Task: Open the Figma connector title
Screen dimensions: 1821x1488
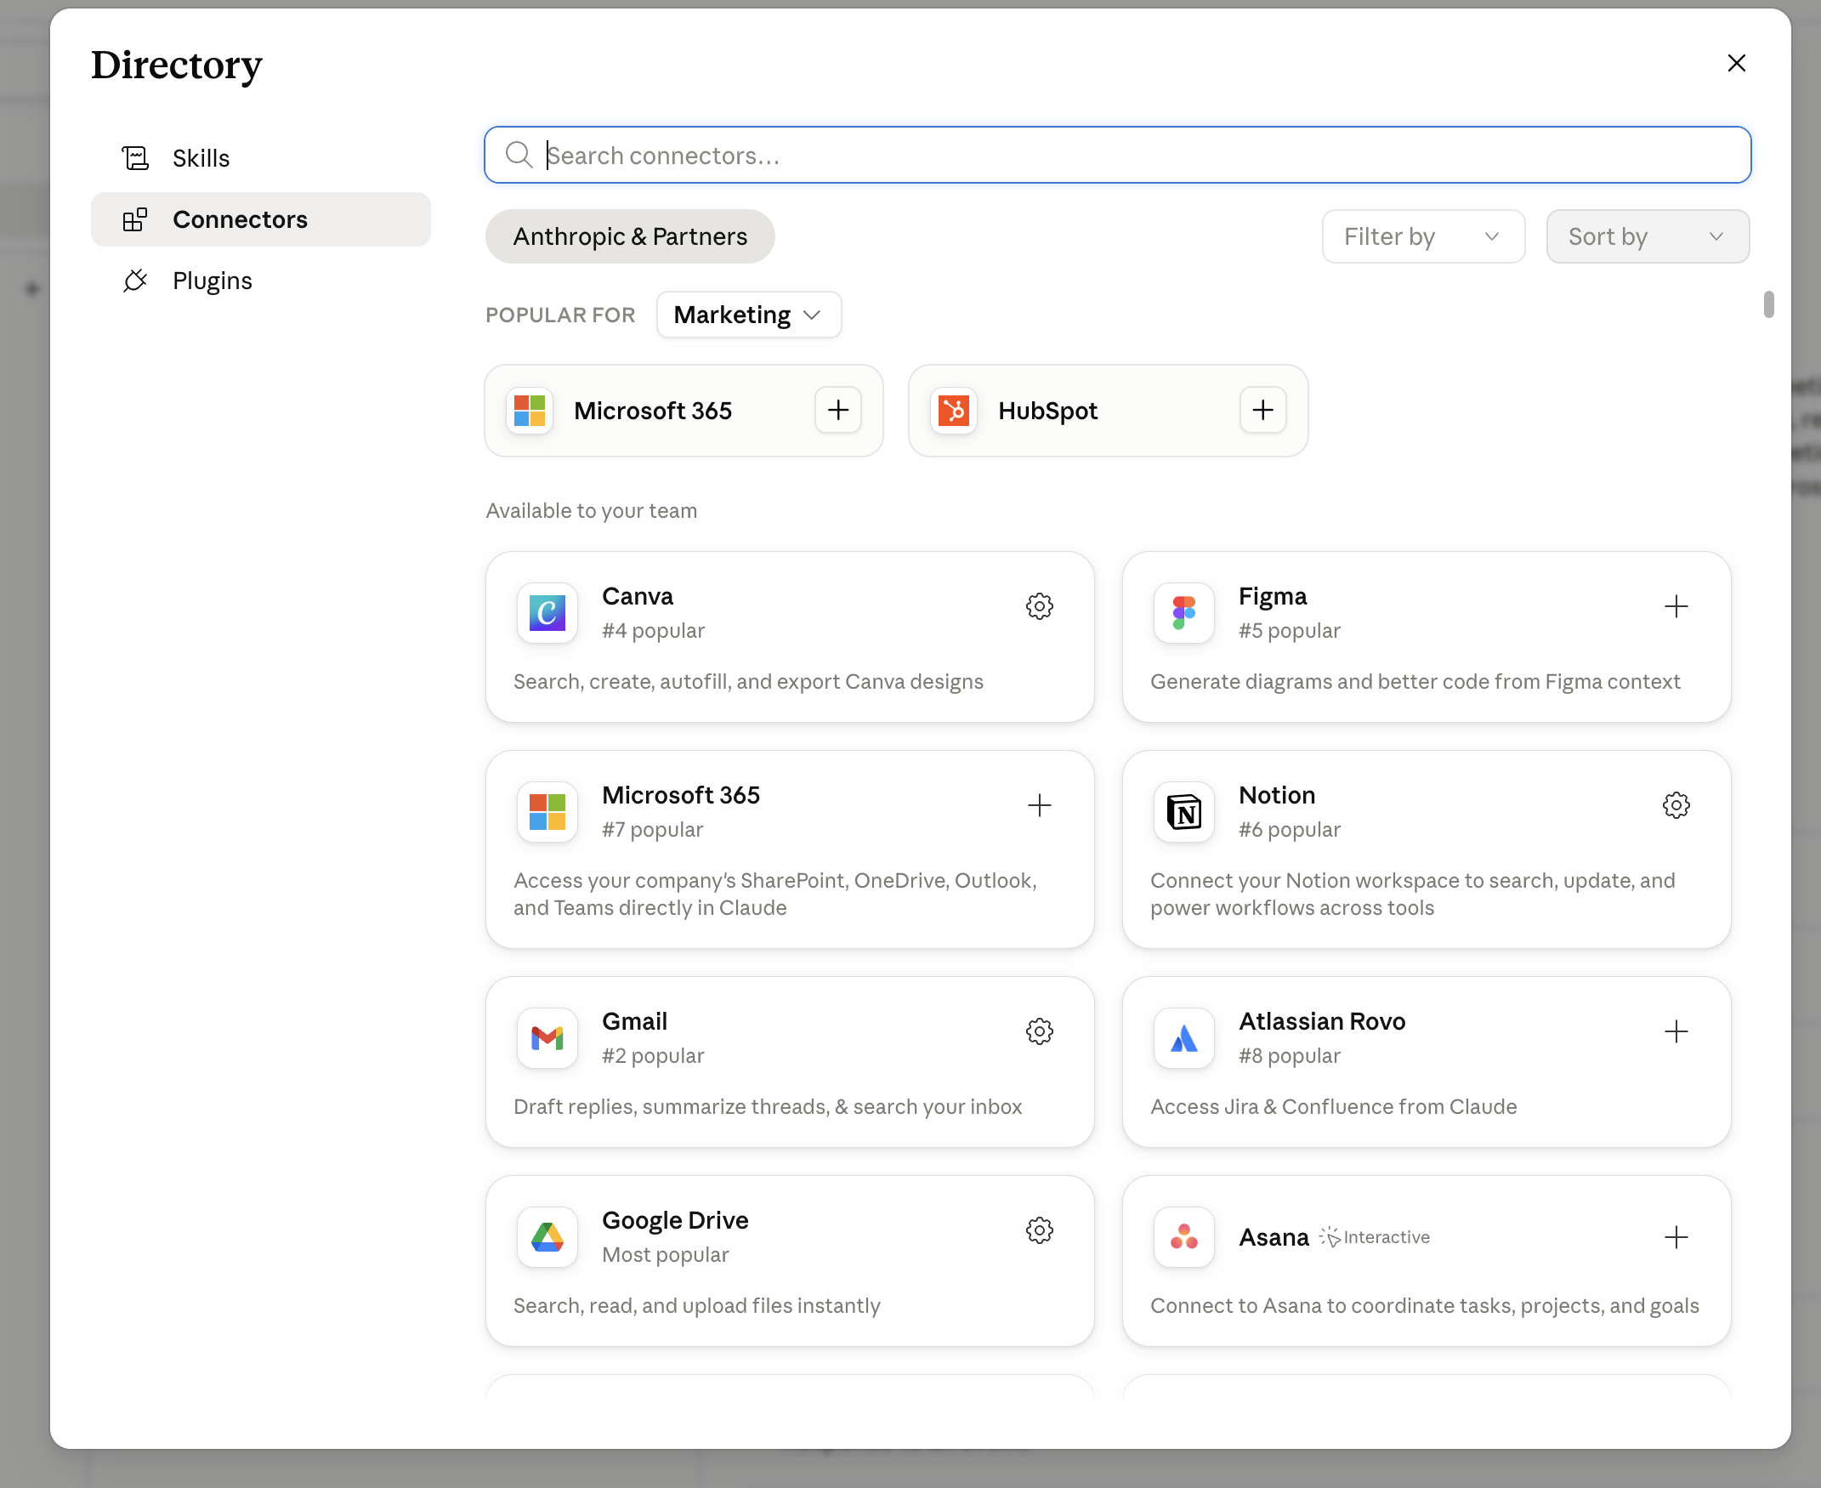Action: coord(1272,597)
